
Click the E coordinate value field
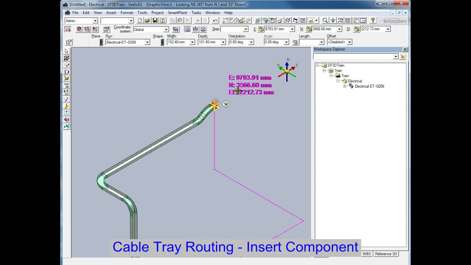click(x=277, y=29)
